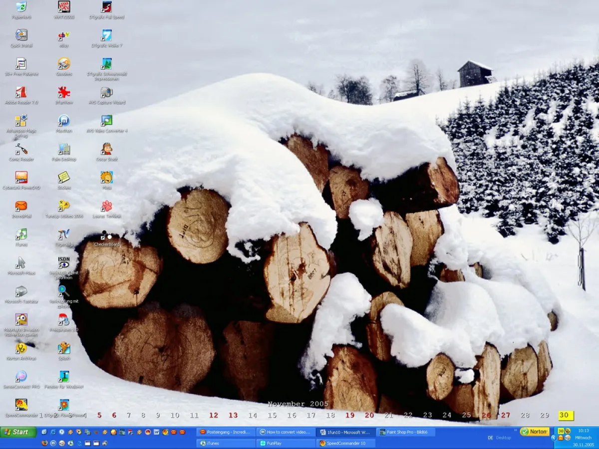Open Norton AntiVirus desktop shortcut
The image size is (599, 449).
(x=21, y=349)
